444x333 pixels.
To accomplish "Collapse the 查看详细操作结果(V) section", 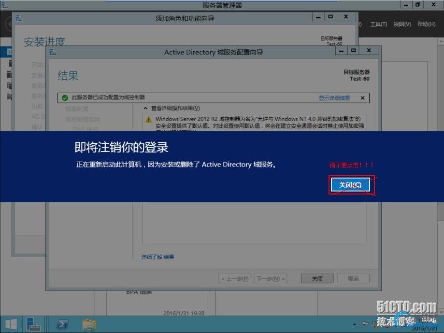I will [145, 108].
